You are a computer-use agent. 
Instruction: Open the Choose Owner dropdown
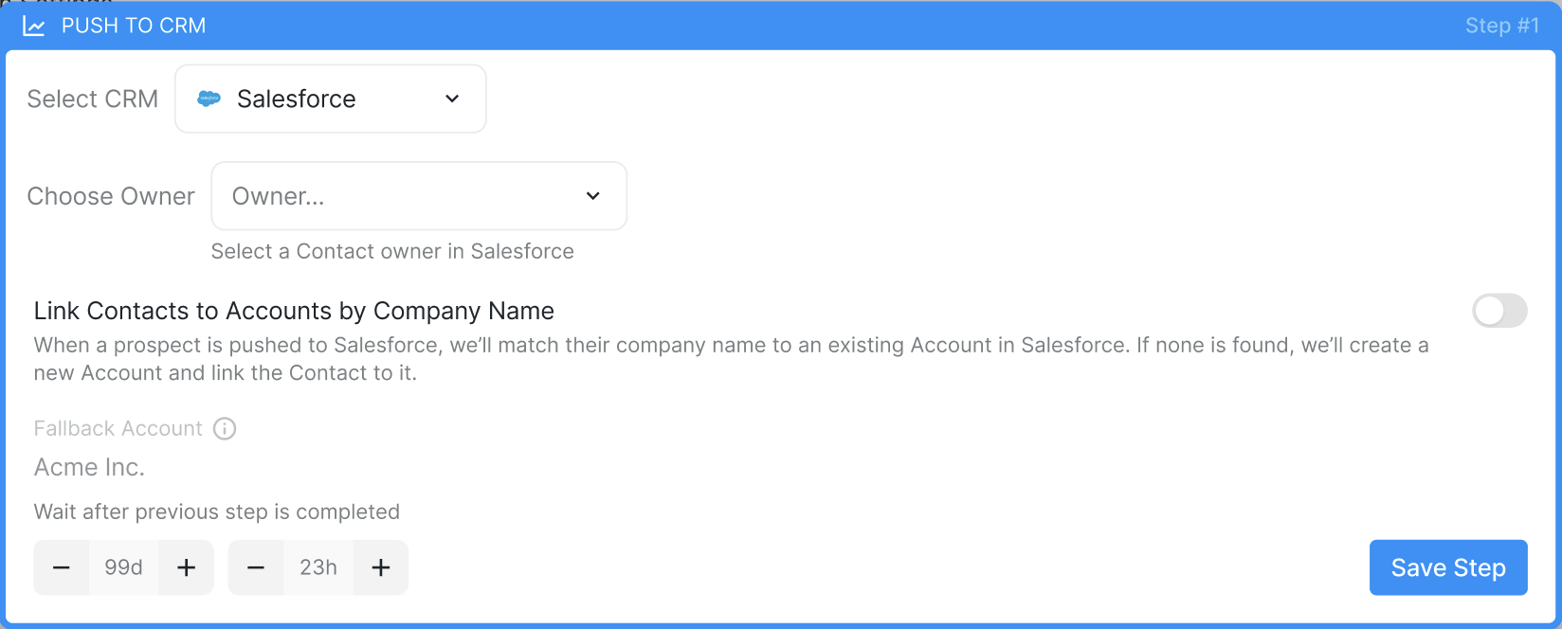click(418, 196)
